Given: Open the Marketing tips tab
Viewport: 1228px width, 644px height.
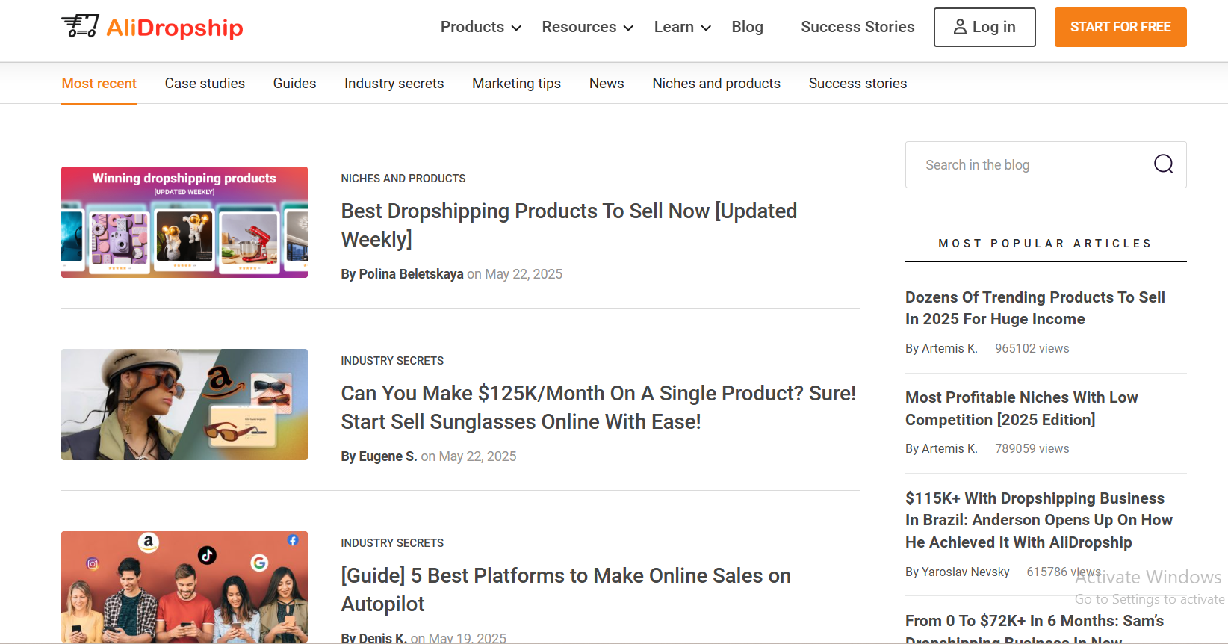Looking at the screenshot, I should (x=516, y=84).
